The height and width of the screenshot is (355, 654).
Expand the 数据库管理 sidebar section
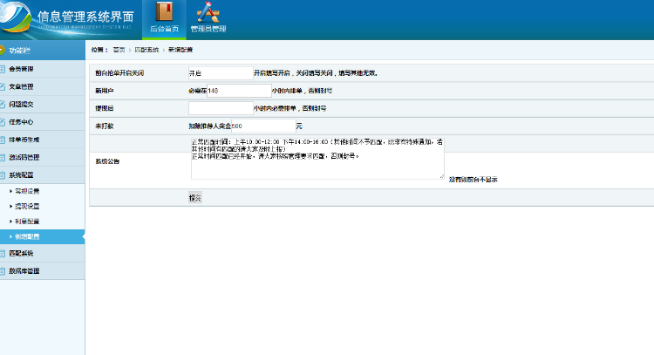coord(24,270)
